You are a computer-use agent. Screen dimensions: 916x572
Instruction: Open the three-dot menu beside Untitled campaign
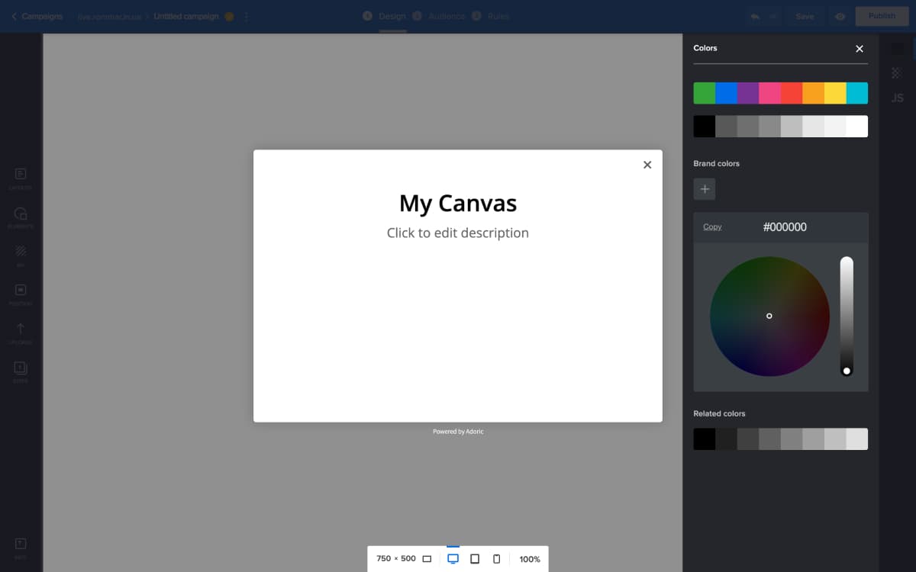[246, 16]
